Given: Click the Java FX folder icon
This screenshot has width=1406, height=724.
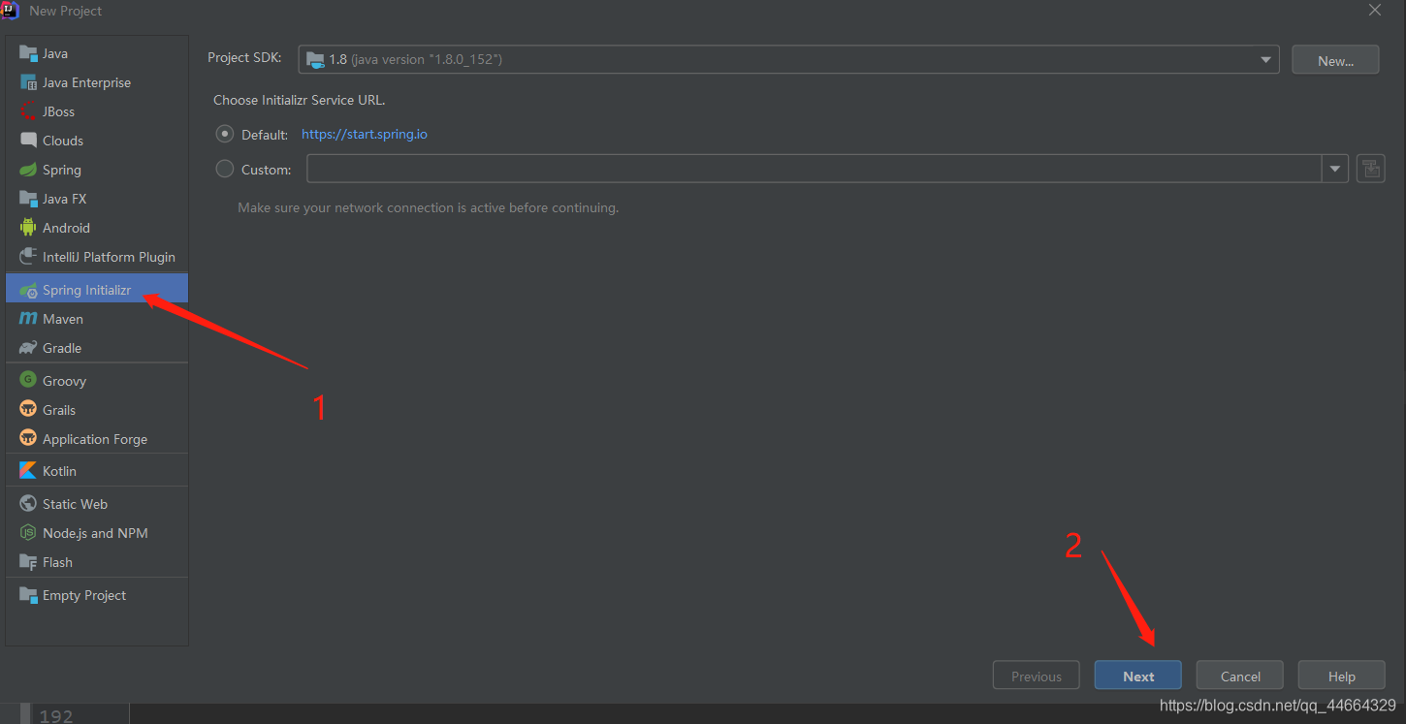Looking at the screenshot, I should click(x=28, y=199).
